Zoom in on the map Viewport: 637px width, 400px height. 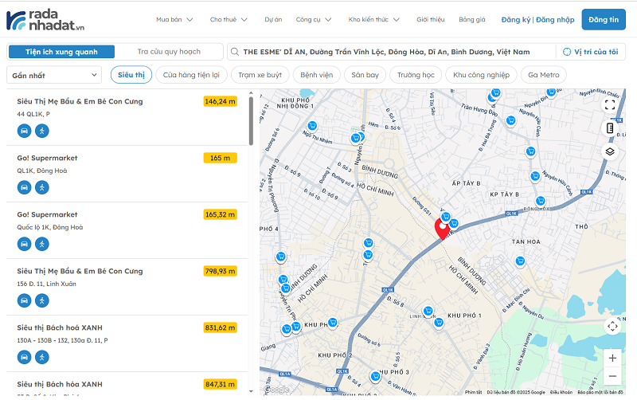[x=612, y=358]
